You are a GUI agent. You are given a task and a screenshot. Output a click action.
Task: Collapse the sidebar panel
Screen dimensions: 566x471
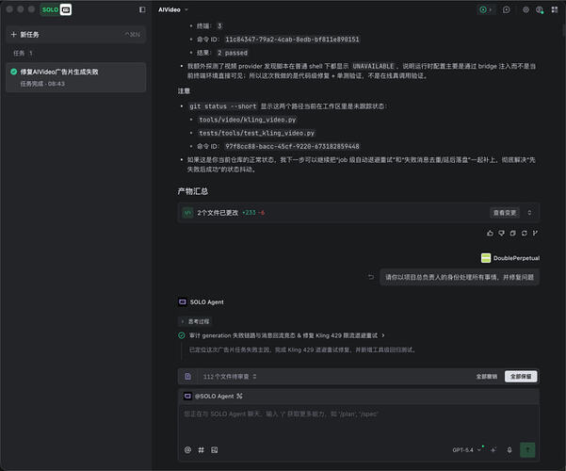pyautogui.click(x=142, y=9)
